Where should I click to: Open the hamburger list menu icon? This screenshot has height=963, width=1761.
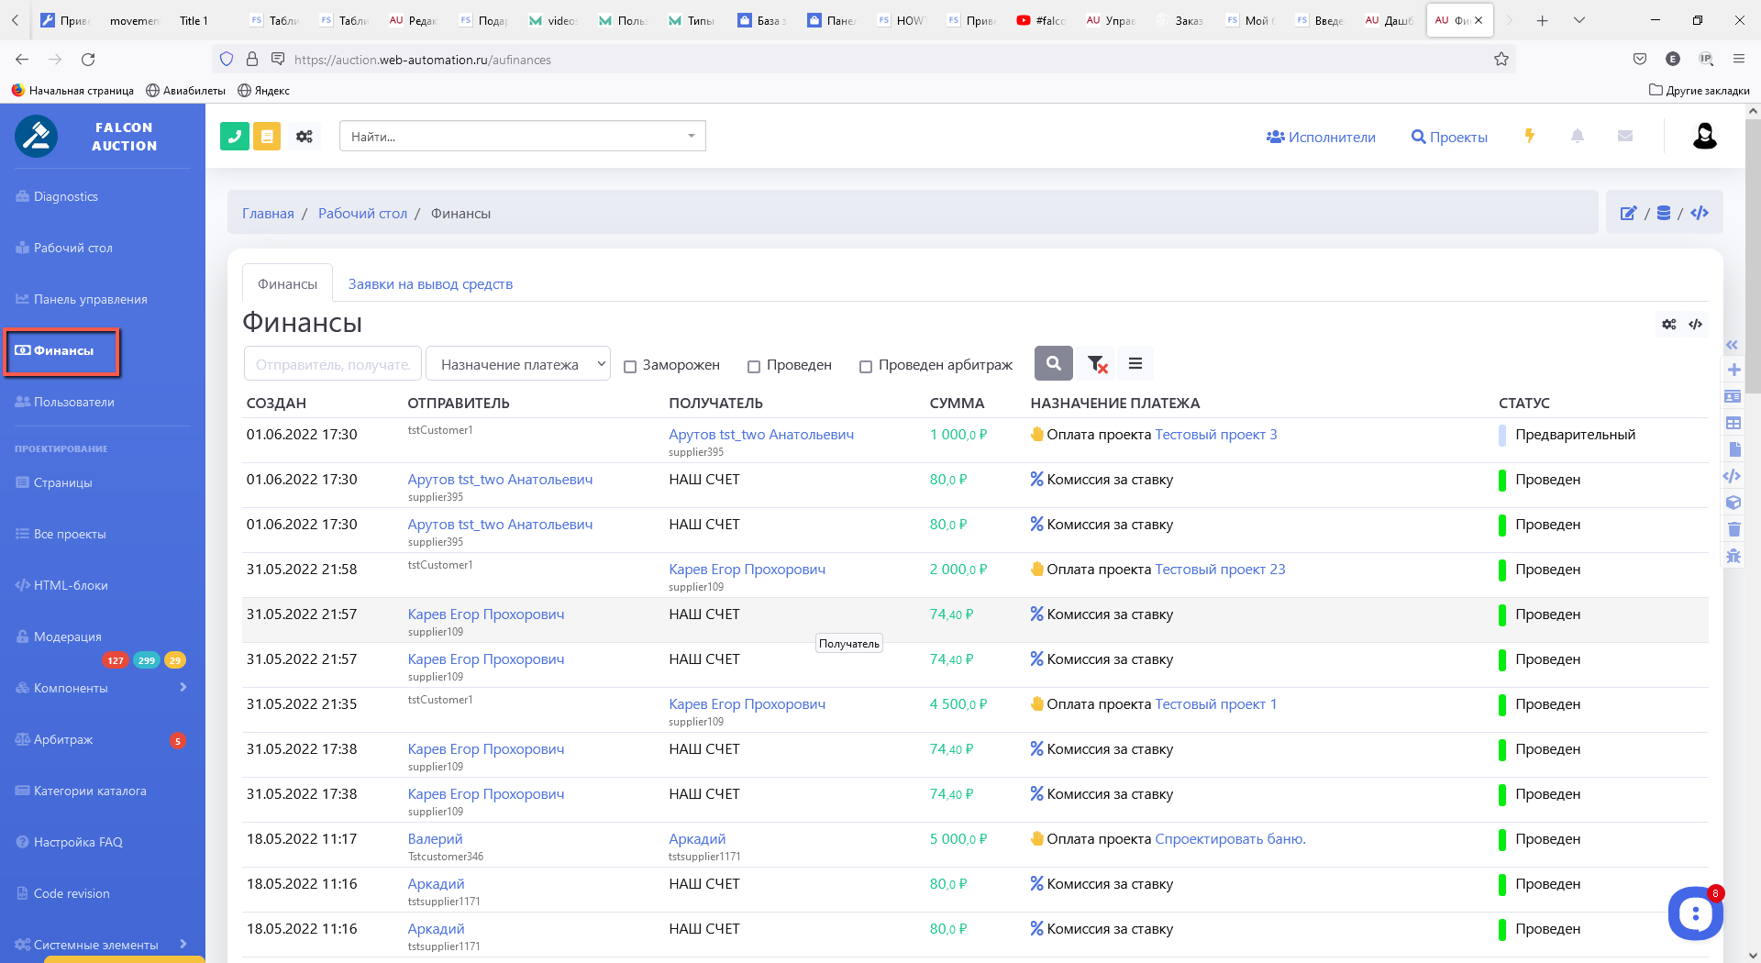[1135, 364]
